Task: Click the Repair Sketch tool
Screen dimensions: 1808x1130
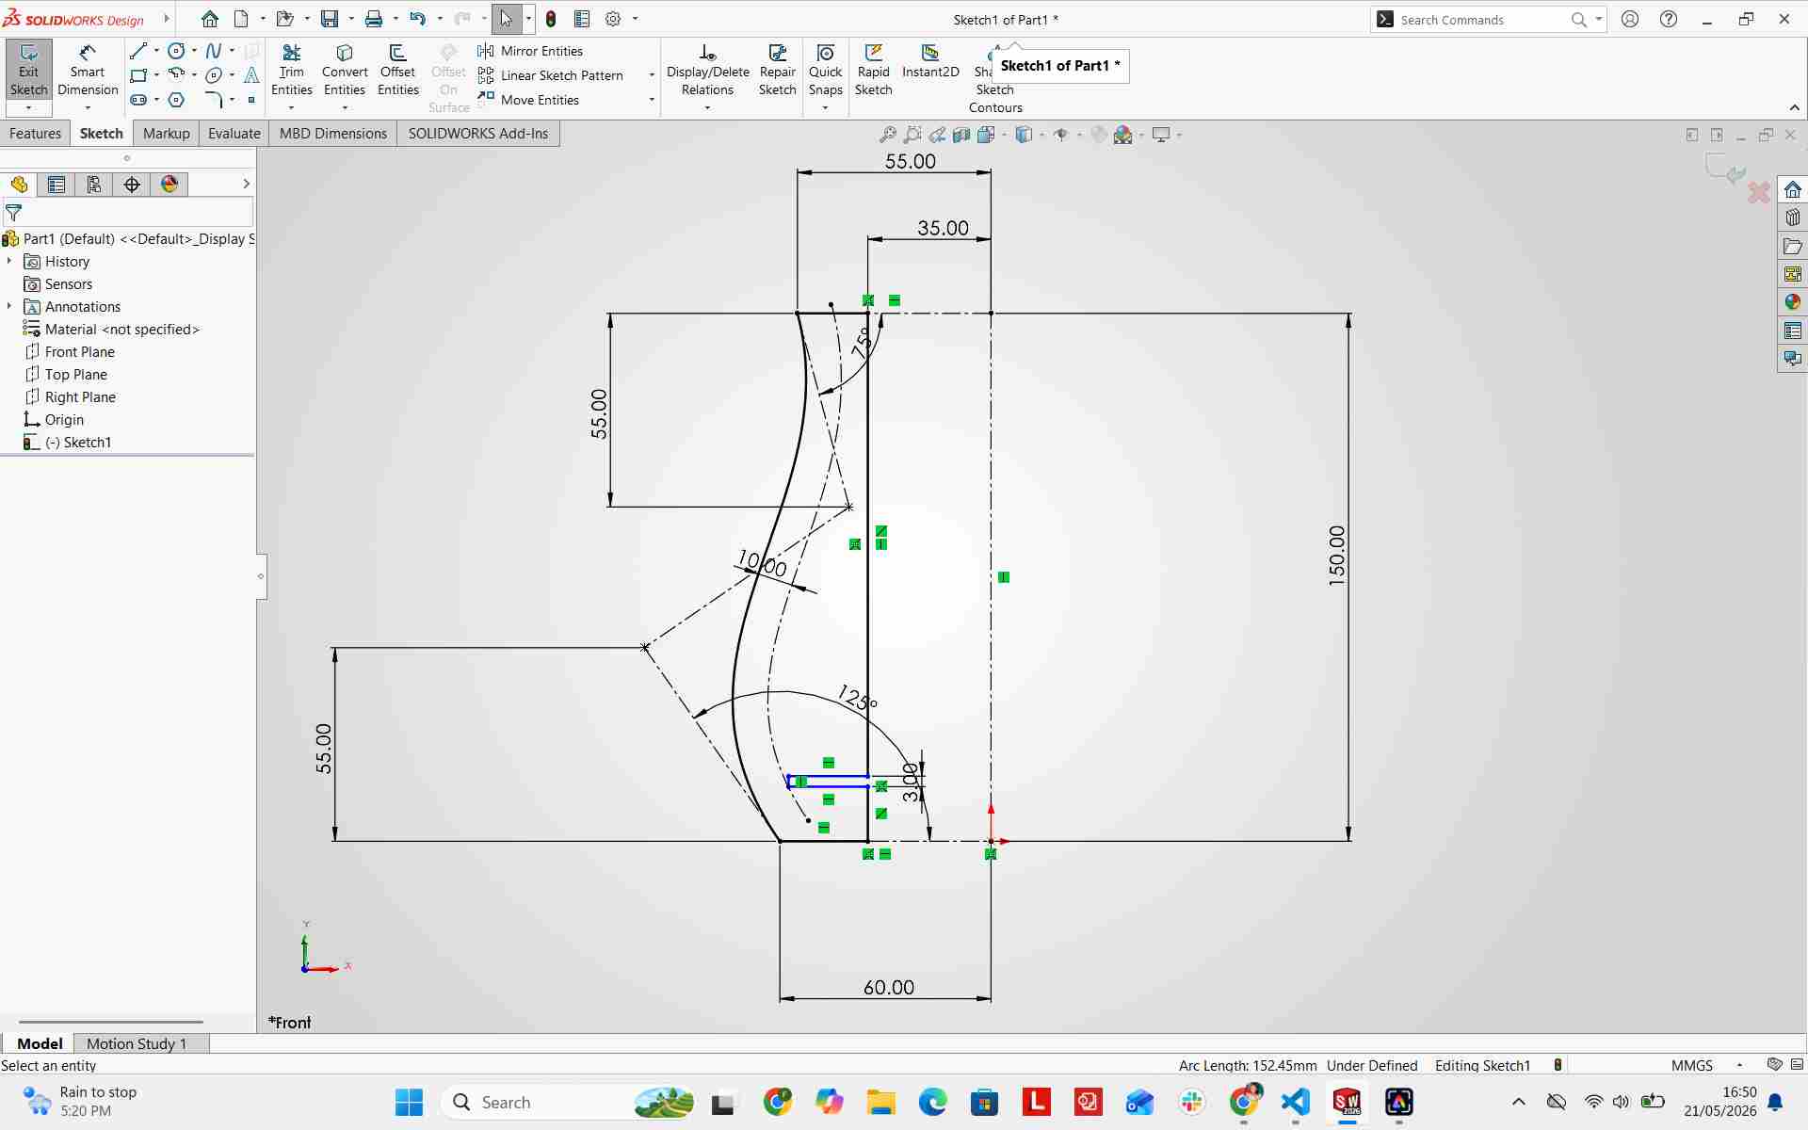Action: [778, 70]
